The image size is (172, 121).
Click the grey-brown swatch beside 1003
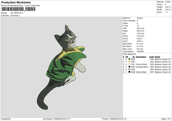pos(129,69)
